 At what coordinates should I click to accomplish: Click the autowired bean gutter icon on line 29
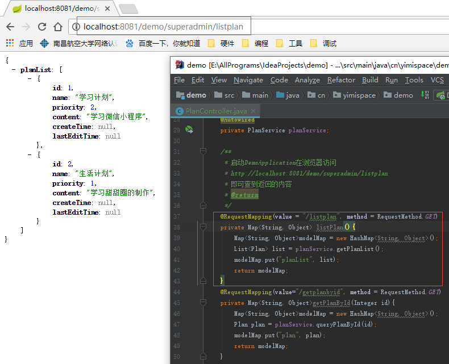[189, 129]
